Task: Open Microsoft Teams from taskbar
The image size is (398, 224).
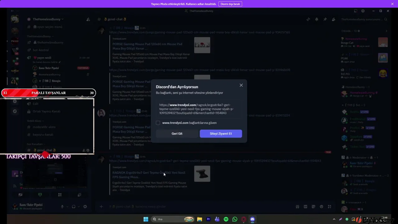Action: 217,219
